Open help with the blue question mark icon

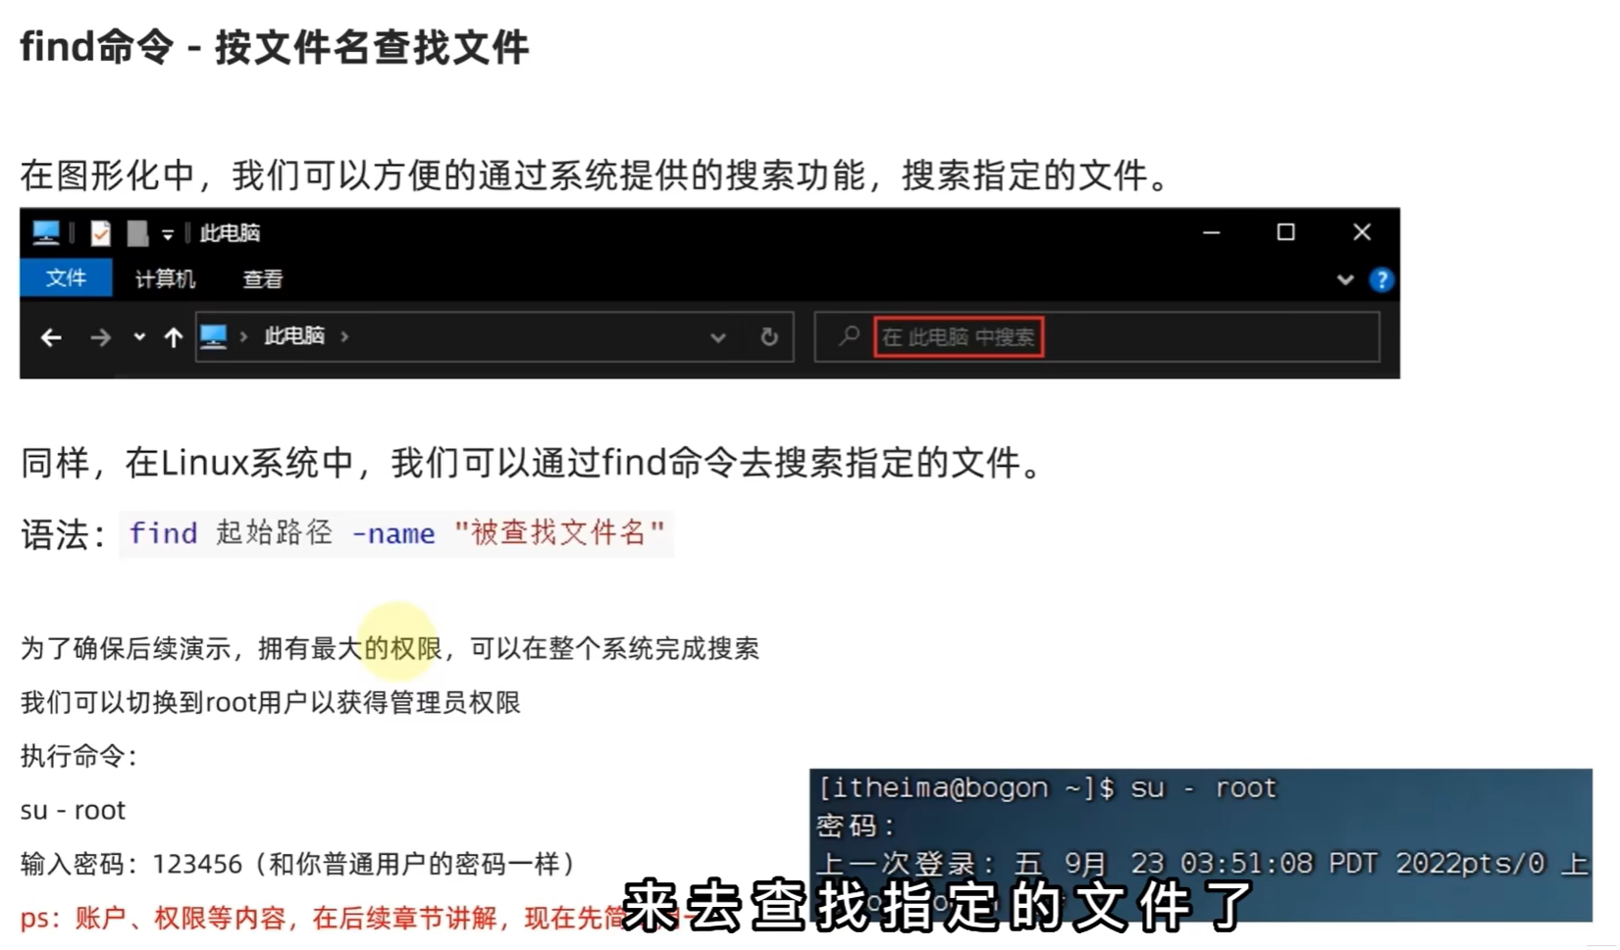[x=1382, y=280]
